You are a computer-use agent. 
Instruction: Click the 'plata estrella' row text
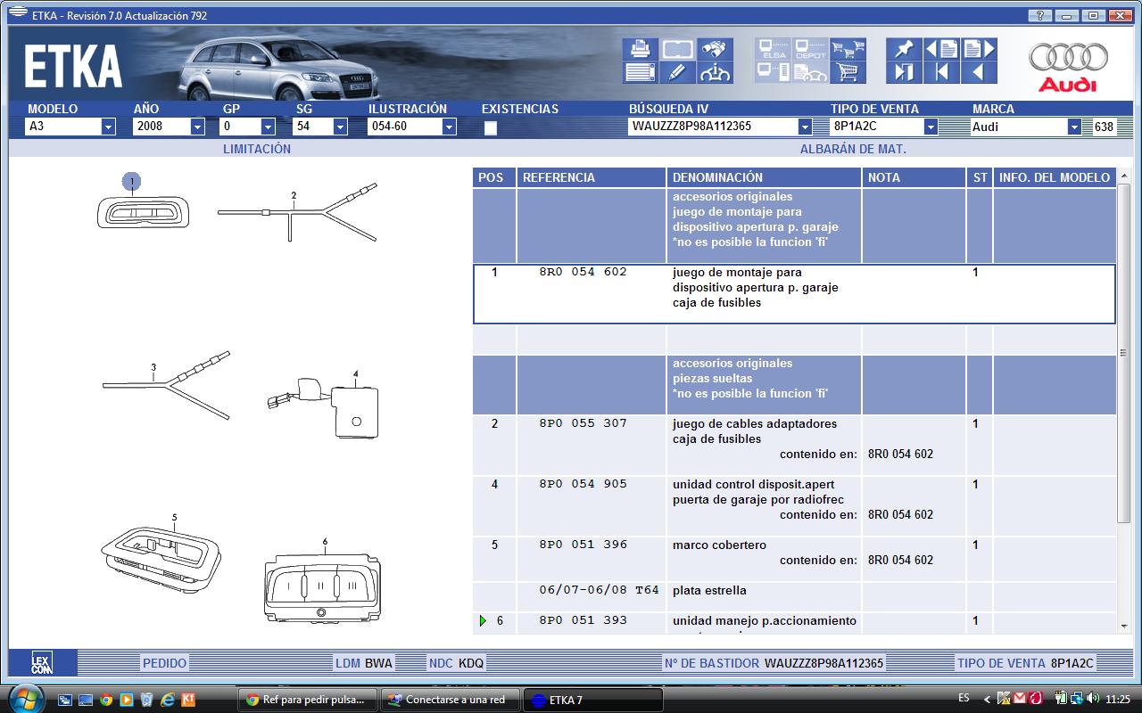[709, 590]
